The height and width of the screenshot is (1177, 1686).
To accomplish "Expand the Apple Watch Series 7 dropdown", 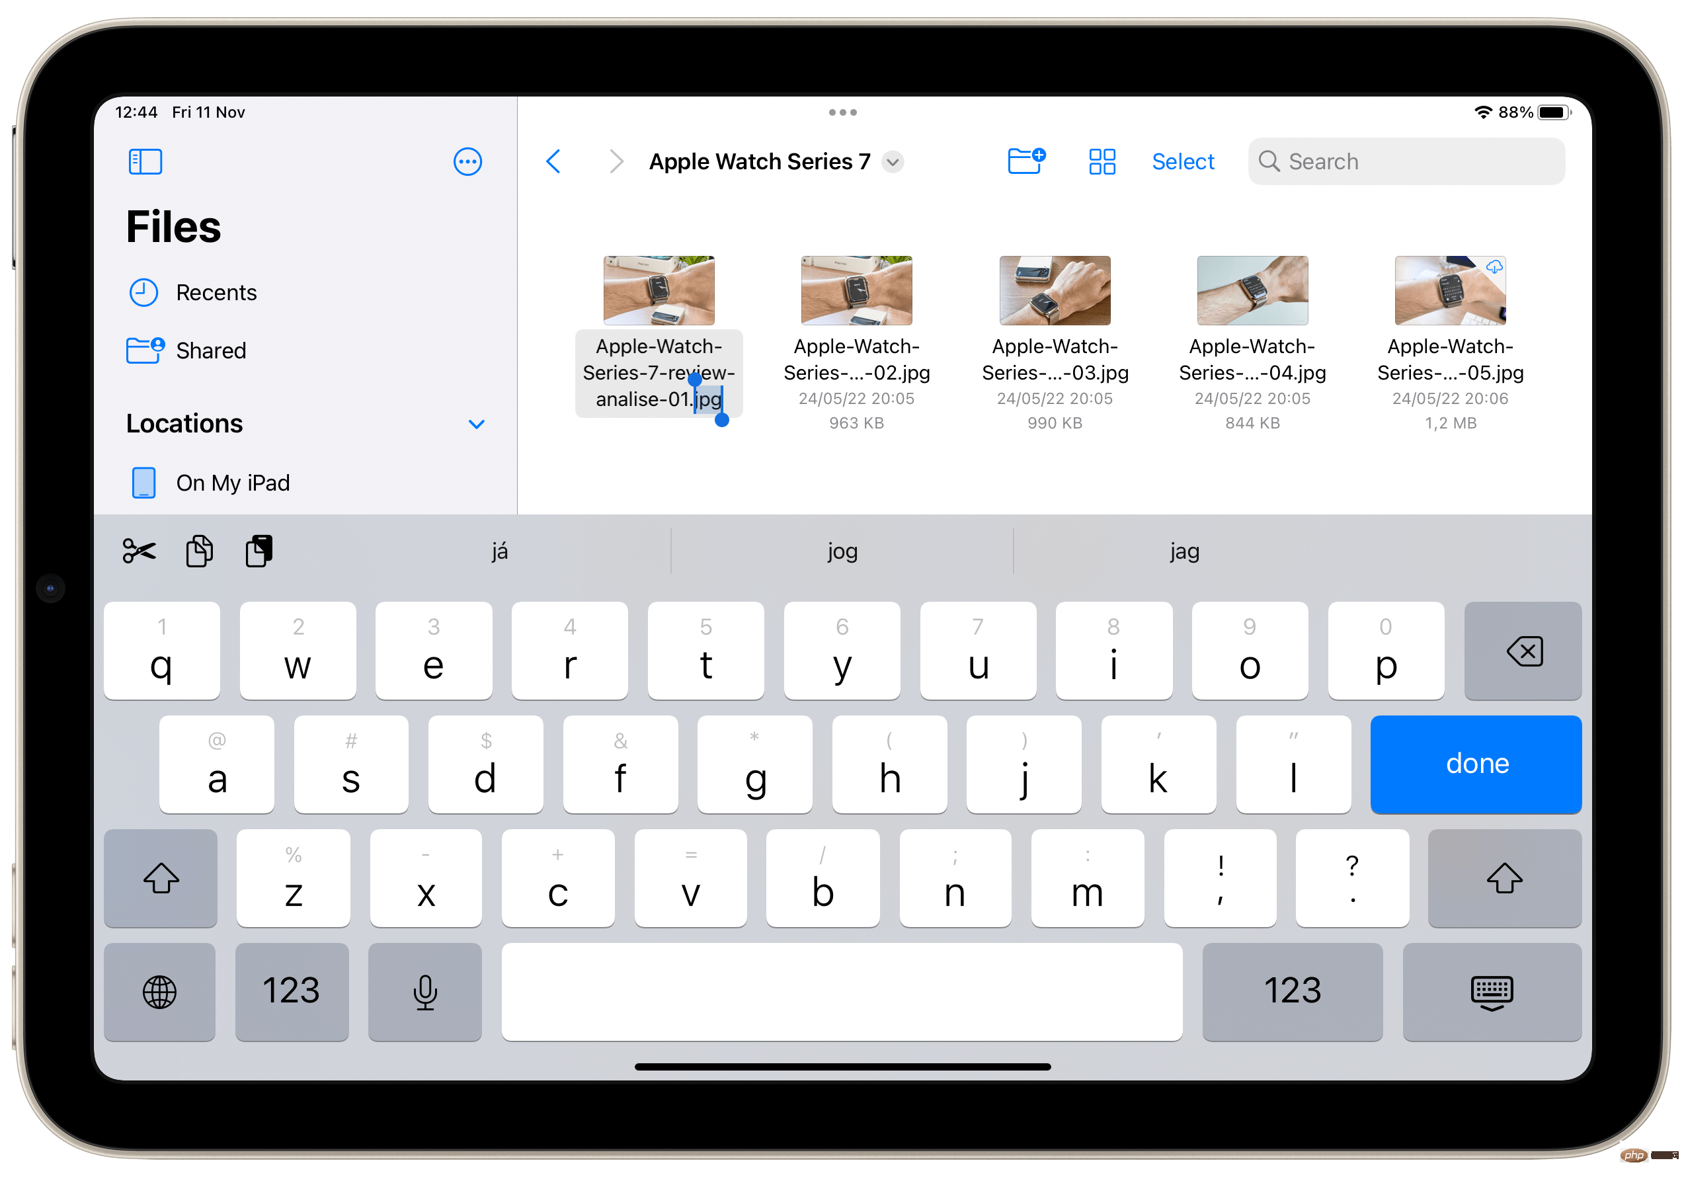I will [x=897, y=160].
